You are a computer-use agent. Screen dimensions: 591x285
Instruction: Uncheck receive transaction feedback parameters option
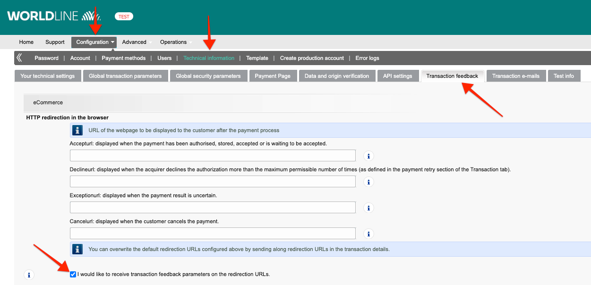click(73, 274)
